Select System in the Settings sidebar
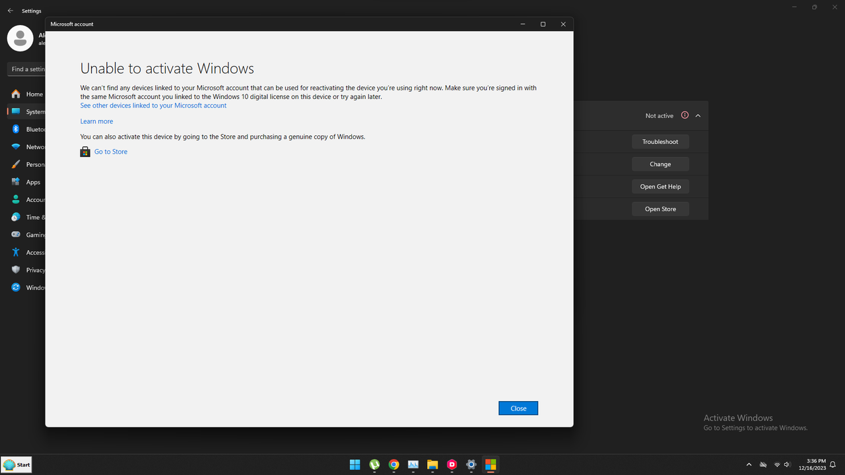The image size is (845, 475). click(26, 111)
